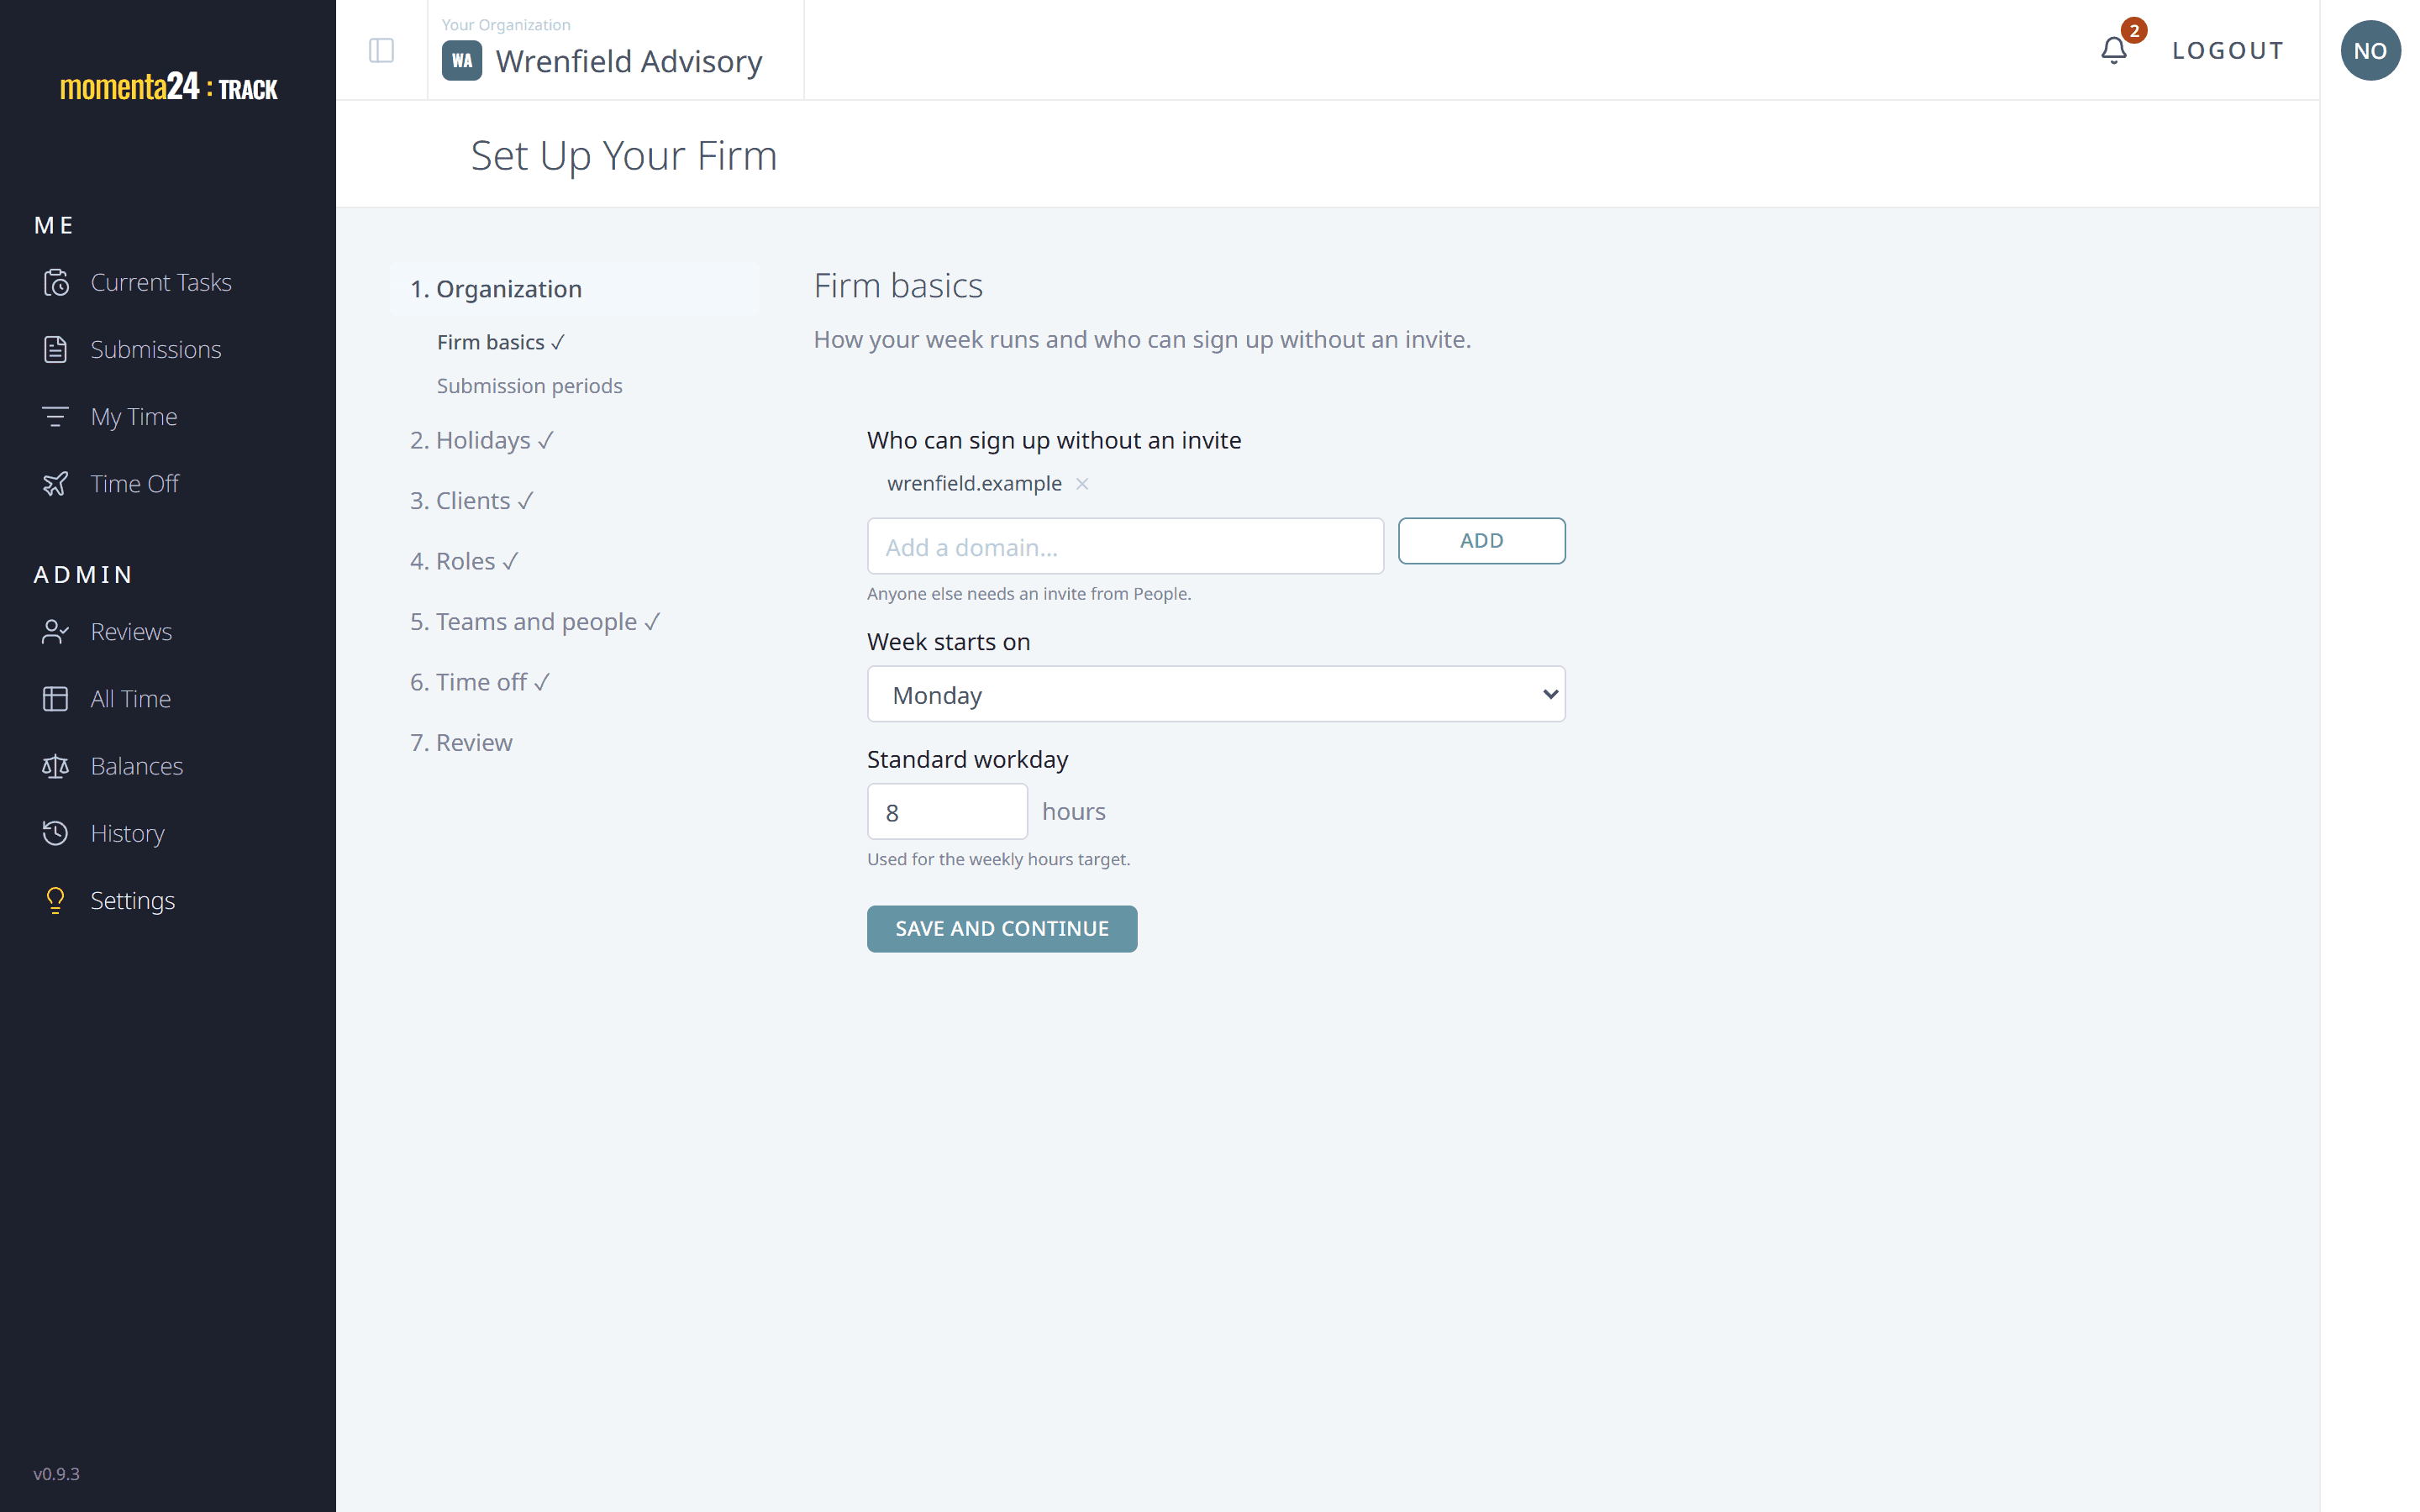Image resolution: width=2420 pixels, height=1512 pixels.
Task: Click the History clock icon
Action: (x=56, y=833)
